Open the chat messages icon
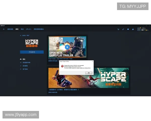 (128, 29)
